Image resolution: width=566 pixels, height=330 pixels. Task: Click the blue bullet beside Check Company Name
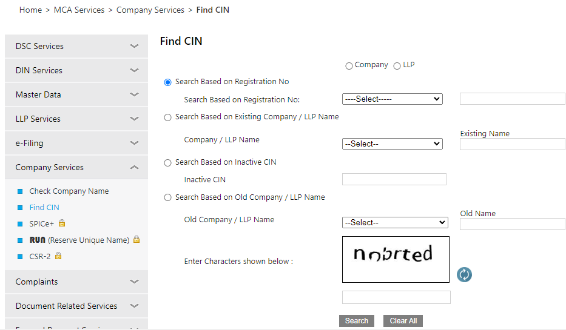(20, 191)
